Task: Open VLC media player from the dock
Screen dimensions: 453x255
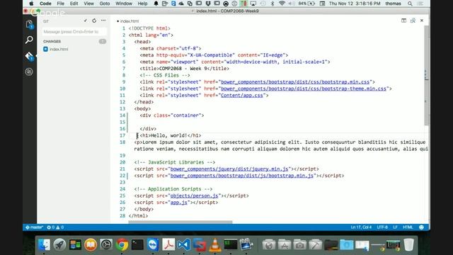Action: click(215, 244)
